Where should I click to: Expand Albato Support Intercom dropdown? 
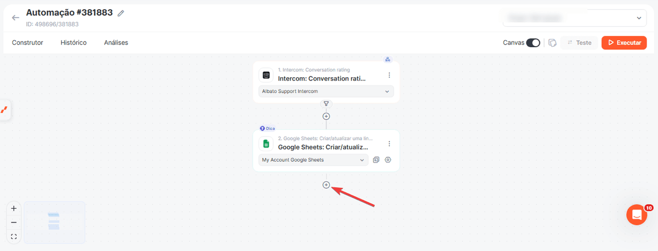[x=326, y=91]
